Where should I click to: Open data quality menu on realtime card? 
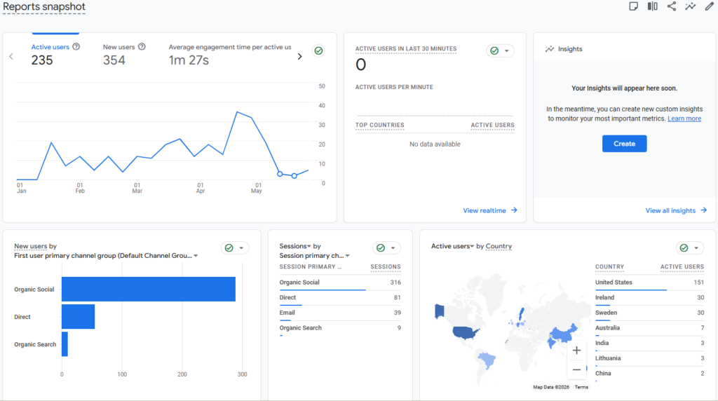point(500,50)
